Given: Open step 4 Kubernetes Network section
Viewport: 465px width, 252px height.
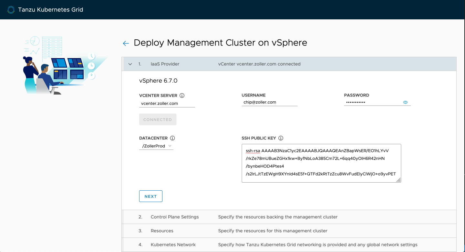Looking at the screenshot, I should coord(173,245).
